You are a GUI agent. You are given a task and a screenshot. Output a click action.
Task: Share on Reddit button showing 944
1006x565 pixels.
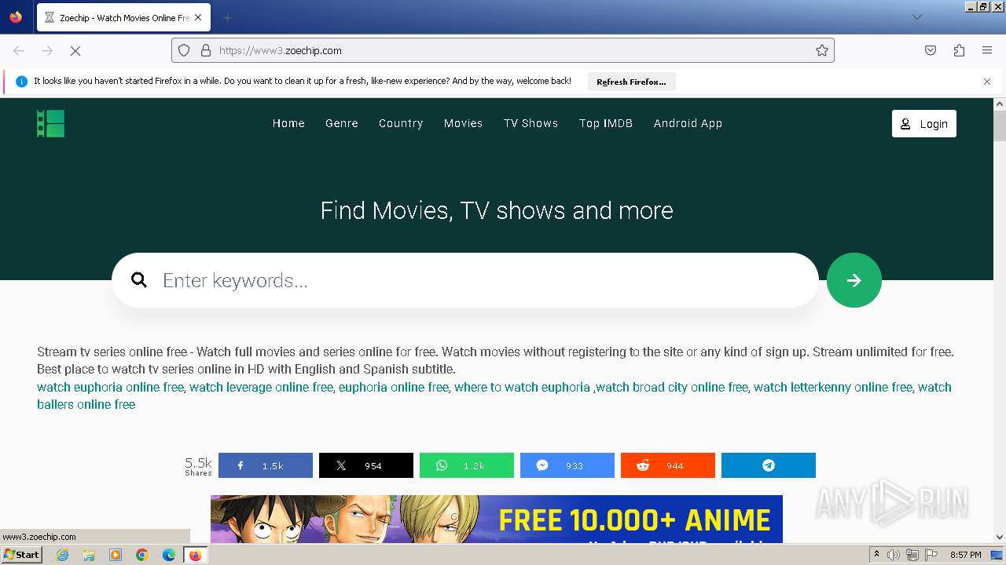click(x=668, y=465)
